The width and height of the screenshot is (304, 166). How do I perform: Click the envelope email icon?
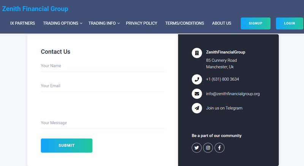(x=197, y=94)
